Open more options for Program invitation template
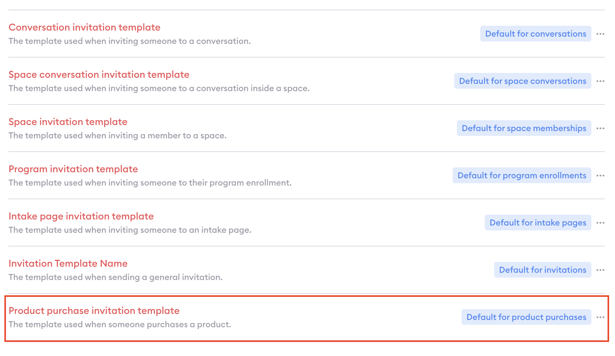615x356 pixels. pyautogui.click(x=600, y=176)
